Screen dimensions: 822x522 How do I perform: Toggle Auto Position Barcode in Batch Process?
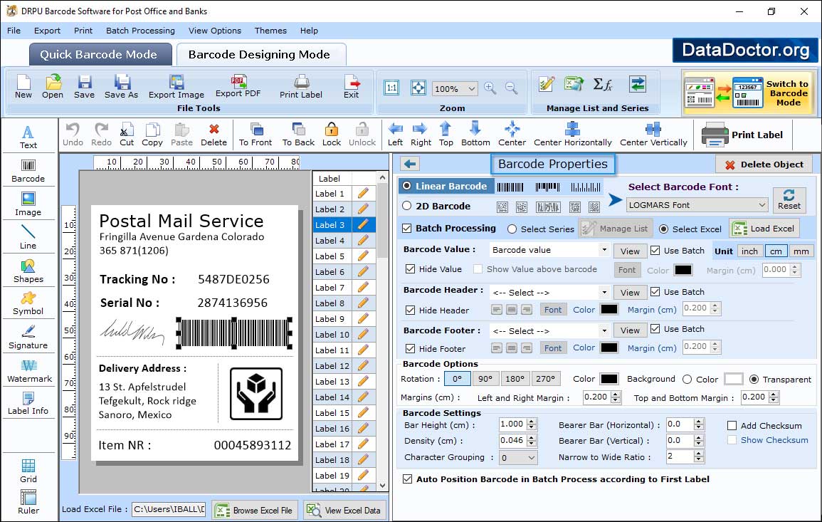click(x=407, y=479)
